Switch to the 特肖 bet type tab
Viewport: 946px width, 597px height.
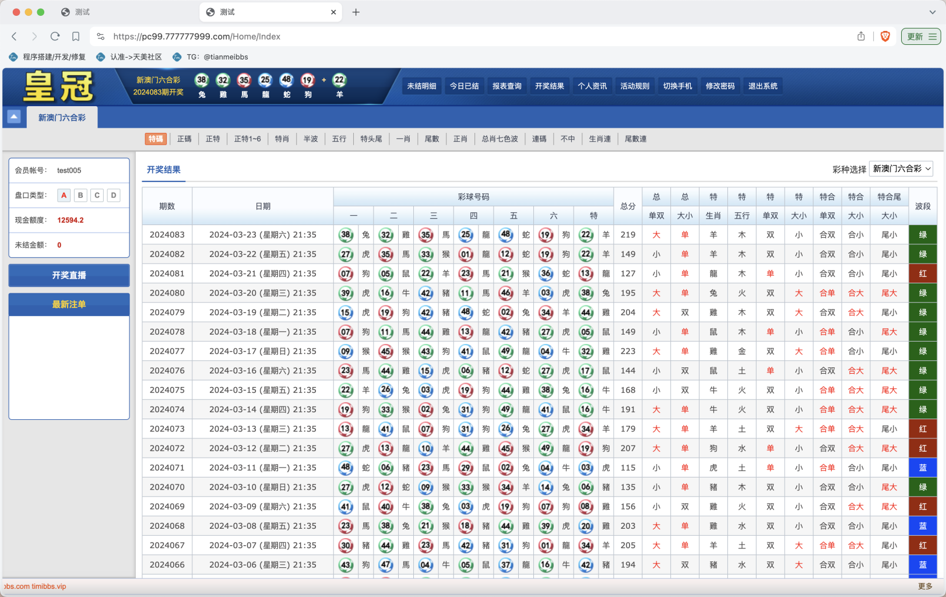(282, 139)
